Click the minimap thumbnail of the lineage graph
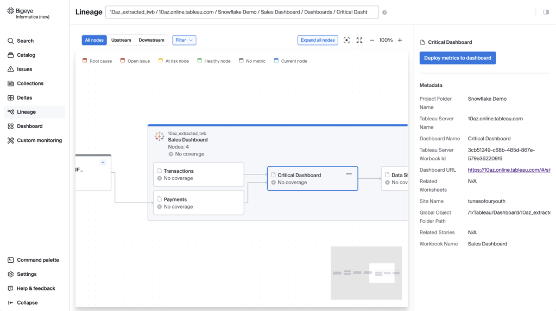 (367, 273)
